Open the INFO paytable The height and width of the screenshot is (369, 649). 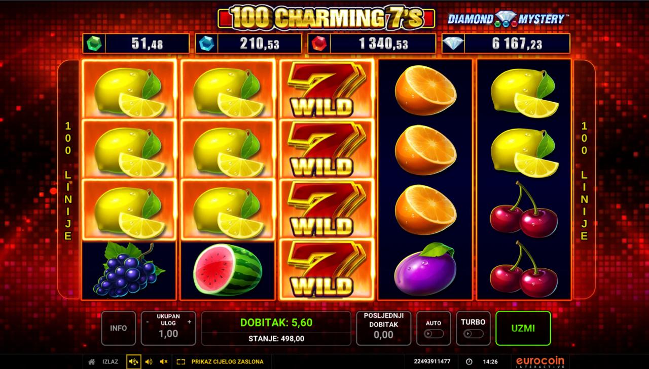(x=119, y=328)
